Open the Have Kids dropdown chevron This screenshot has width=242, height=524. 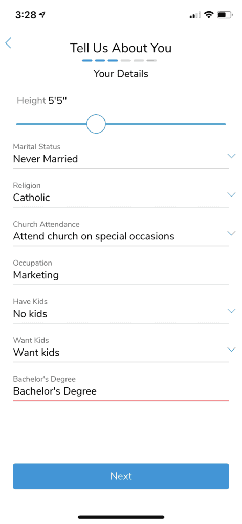click(231, 311)
